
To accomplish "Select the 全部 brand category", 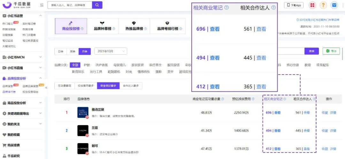I will 75,65.
